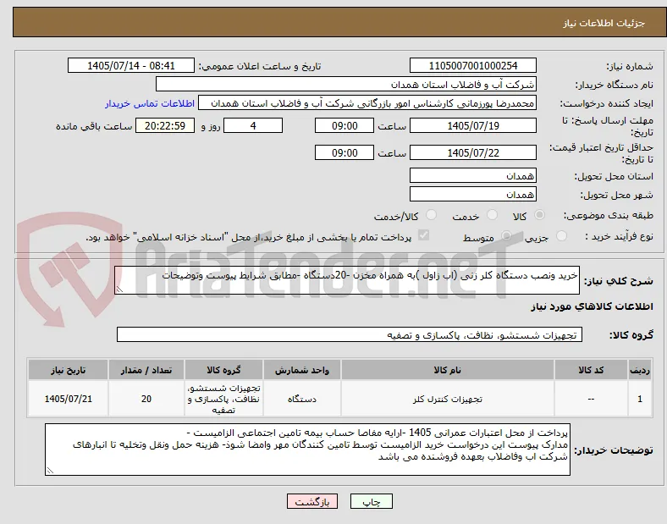Image resolution: width=667 pixels, height=524 pixels.
Task: Click the remaining time field 20:22:59
Action: coord(165,126)
